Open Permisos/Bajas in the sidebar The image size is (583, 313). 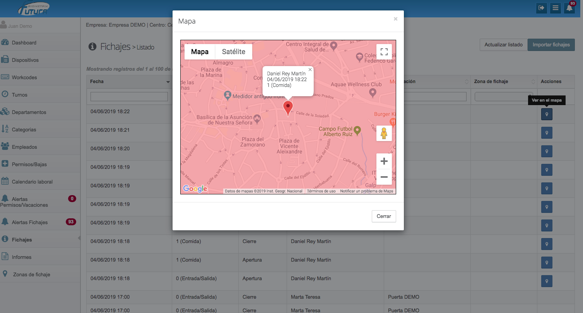tap(40, 164)
